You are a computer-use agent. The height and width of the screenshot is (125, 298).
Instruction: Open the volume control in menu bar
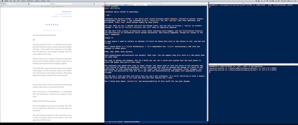279,1
